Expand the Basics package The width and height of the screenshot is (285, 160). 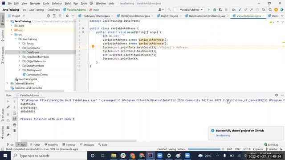pos(19,44)
